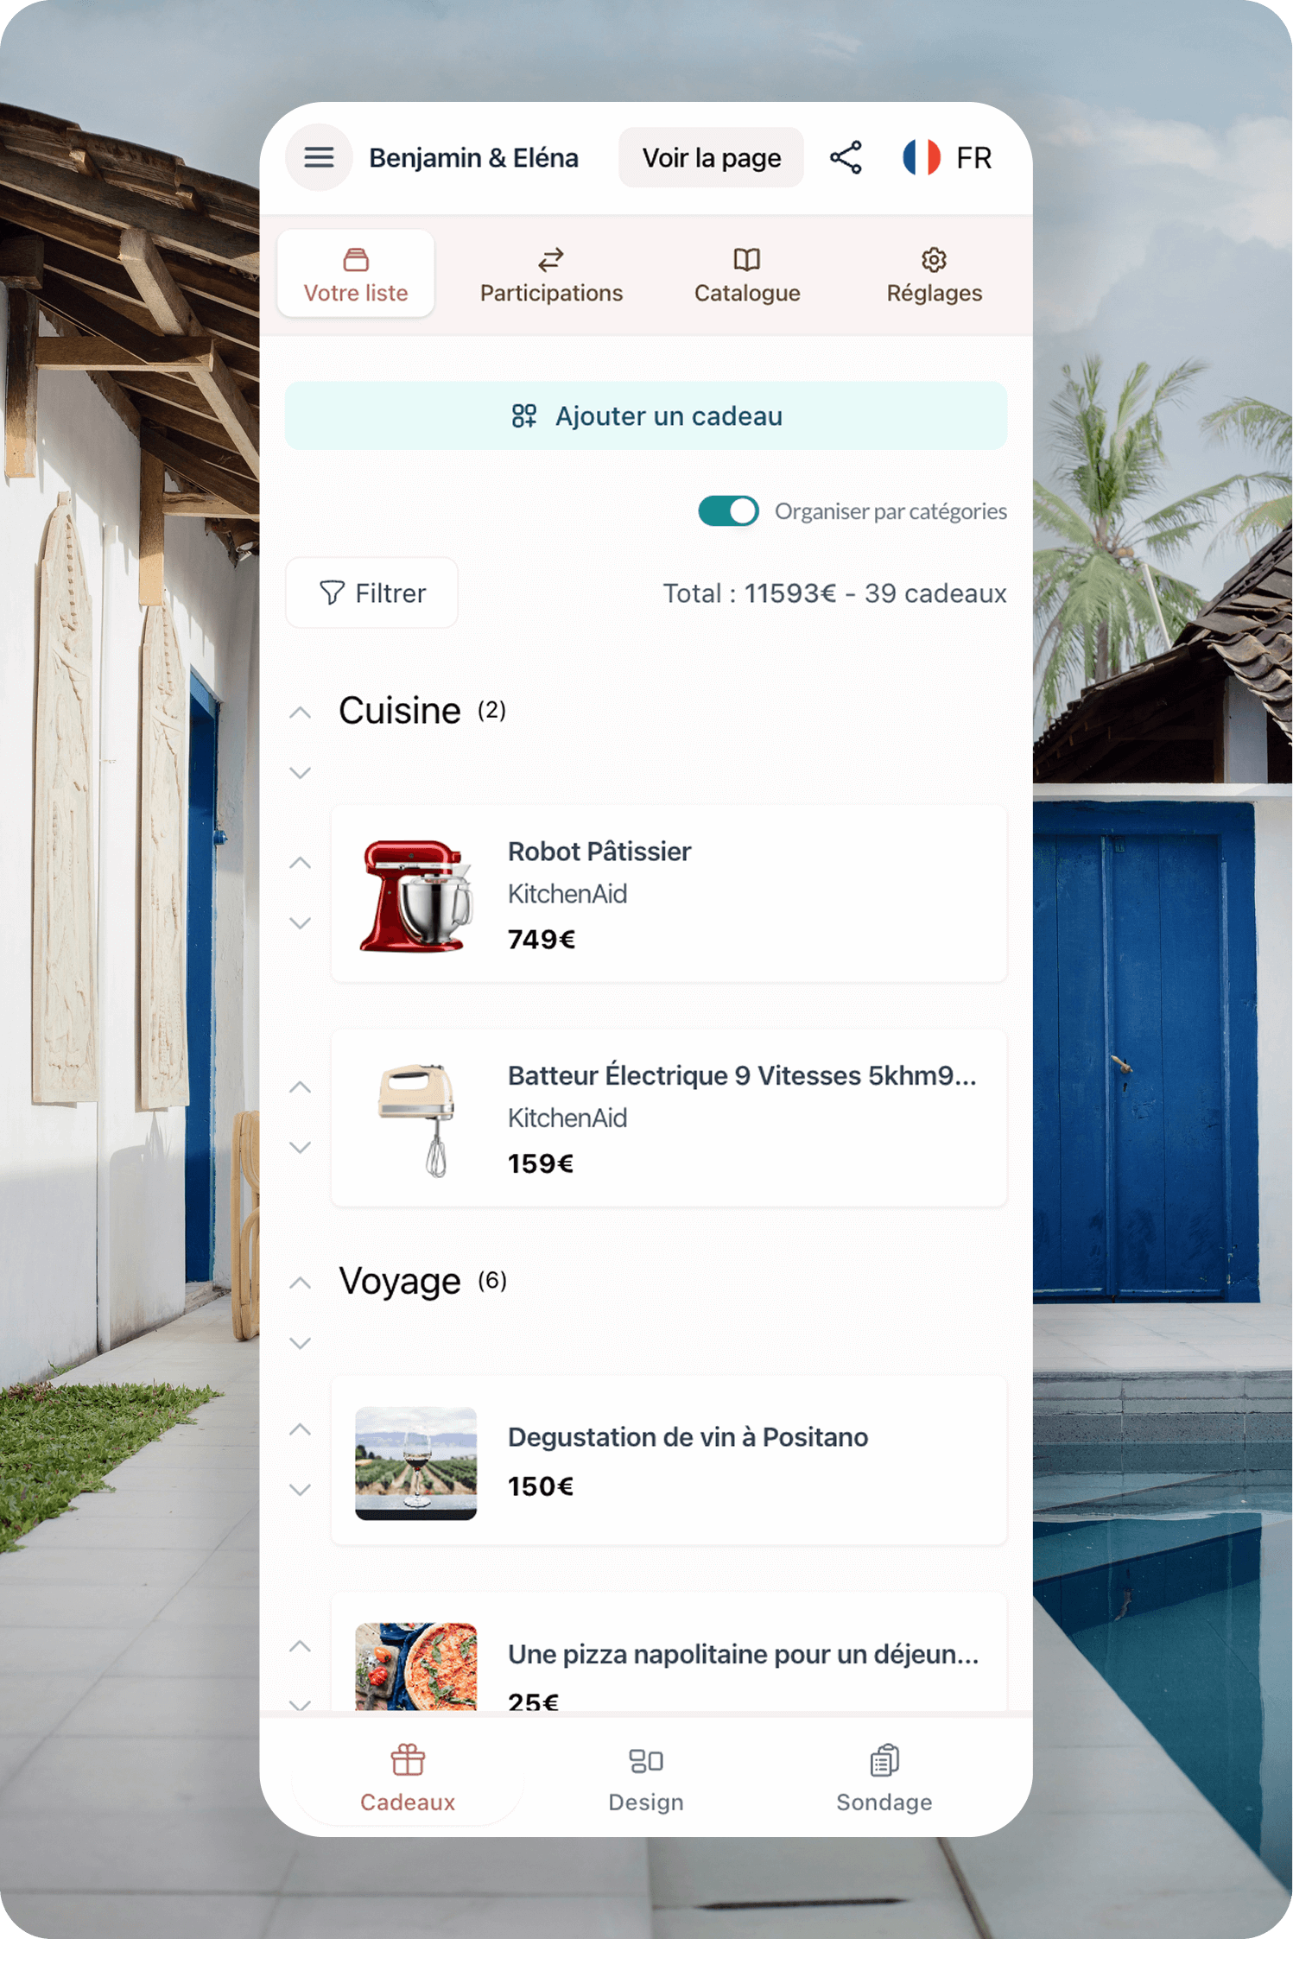Move Voyage category down

[x=300, y=1343]
